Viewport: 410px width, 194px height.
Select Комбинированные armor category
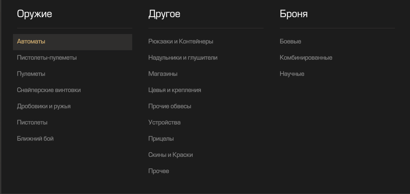306,58
